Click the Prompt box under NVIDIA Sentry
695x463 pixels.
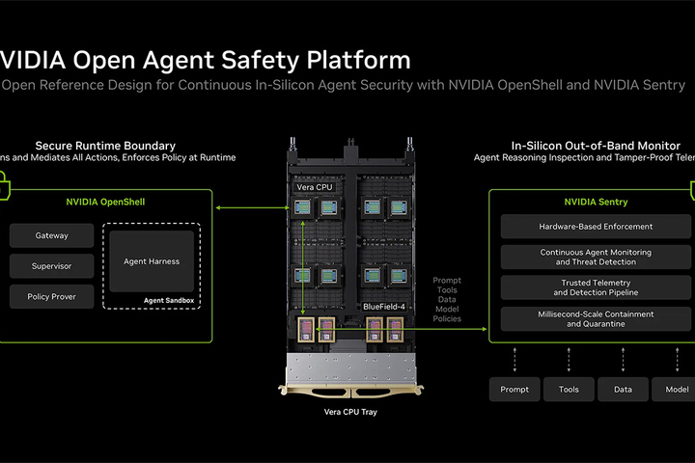[x=514, y=390]
